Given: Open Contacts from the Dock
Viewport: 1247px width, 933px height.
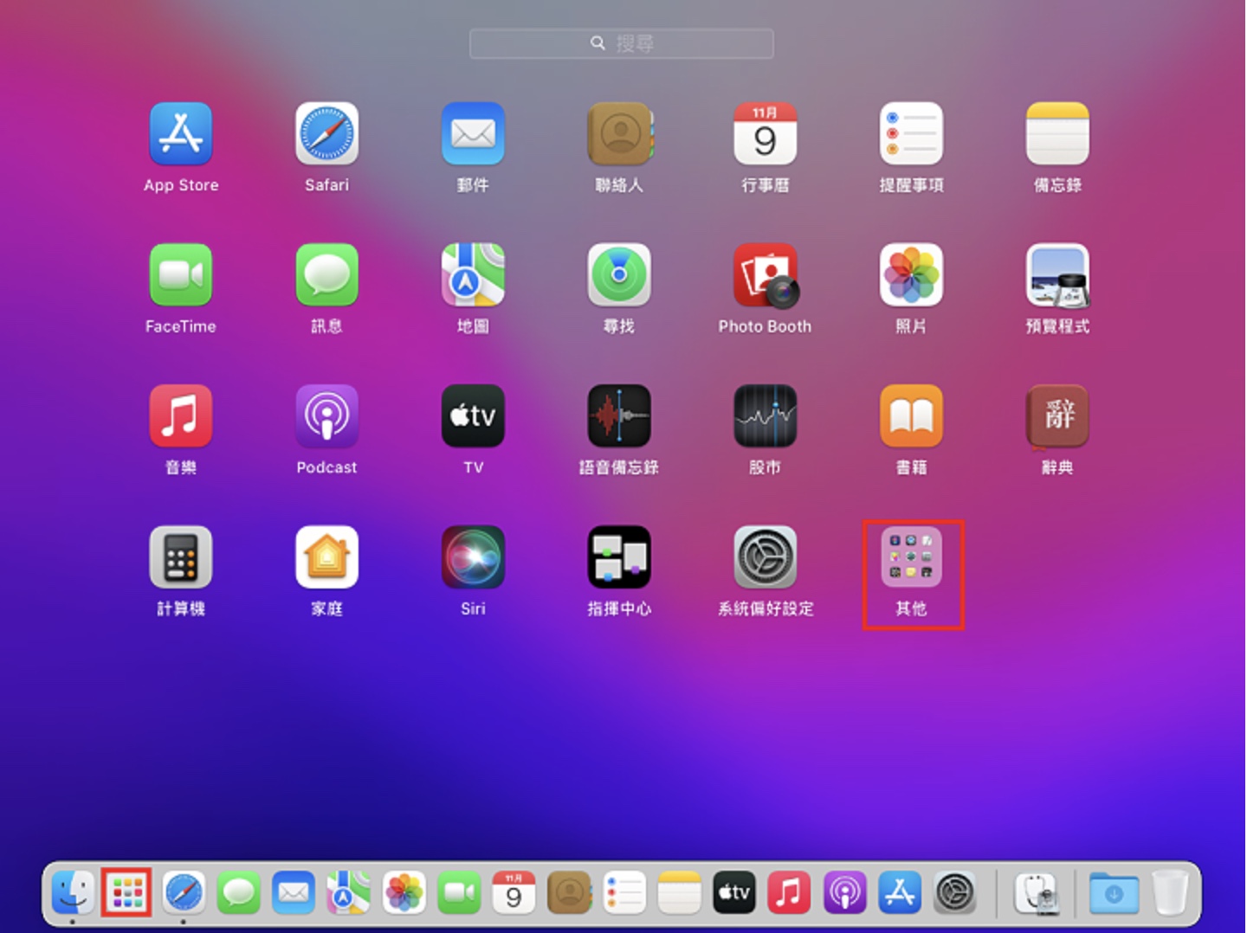Looking at the screenshot, I should (x=569, y=892).
